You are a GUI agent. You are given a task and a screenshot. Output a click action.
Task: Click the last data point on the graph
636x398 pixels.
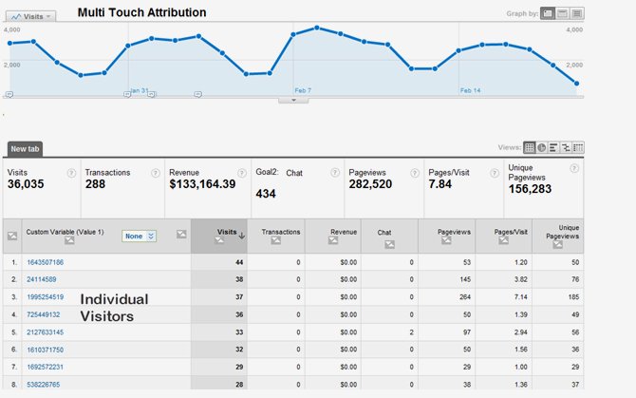(576, 84)
